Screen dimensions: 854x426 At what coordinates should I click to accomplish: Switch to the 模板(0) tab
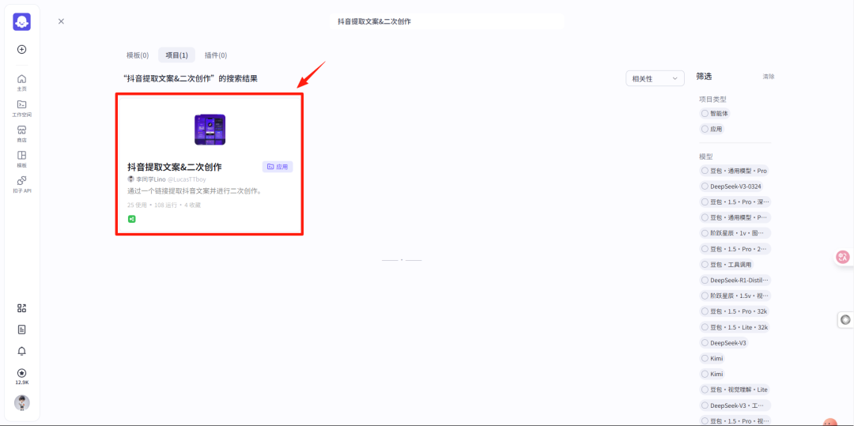[138, 55]
